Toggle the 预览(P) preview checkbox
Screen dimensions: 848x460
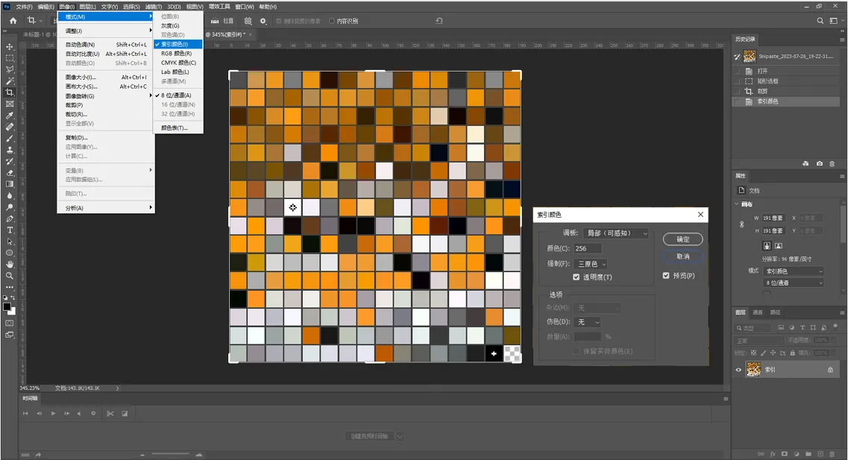coord(666,275)
